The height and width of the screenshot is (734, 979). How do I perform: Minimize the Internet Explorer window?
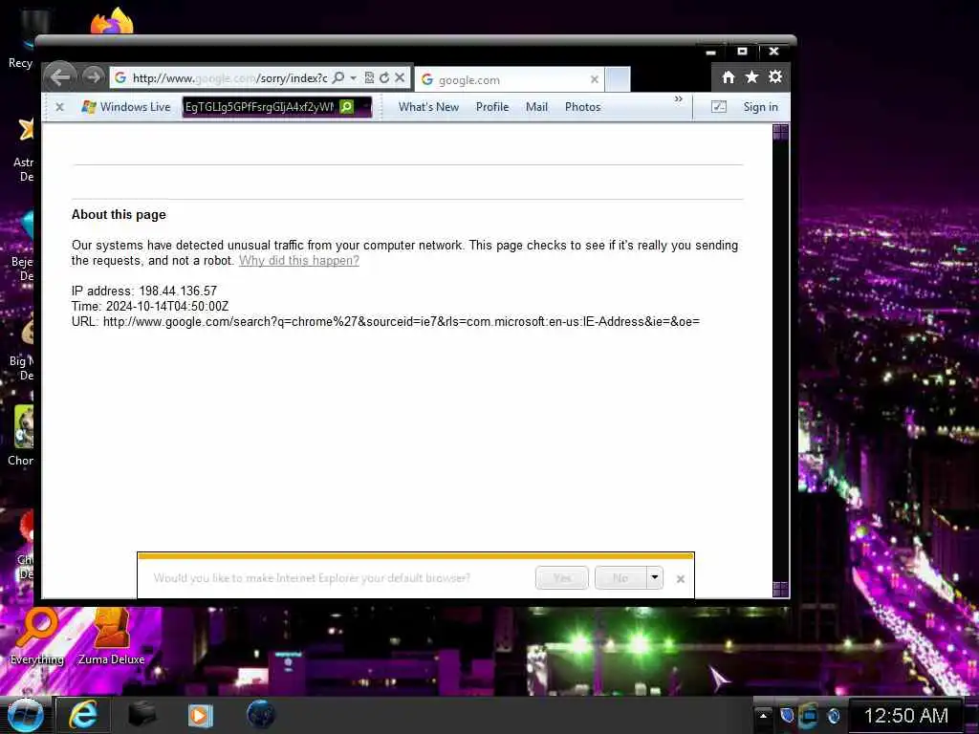click(710, 52)
